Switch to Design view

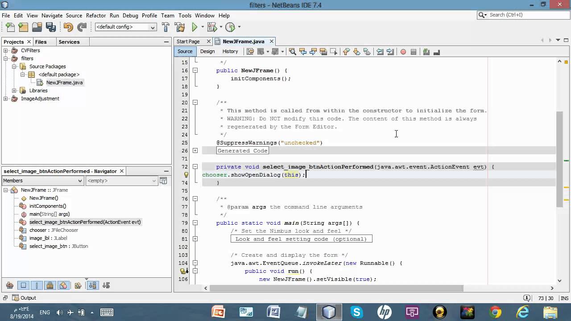pyautogui.click(x=207, y=52)
